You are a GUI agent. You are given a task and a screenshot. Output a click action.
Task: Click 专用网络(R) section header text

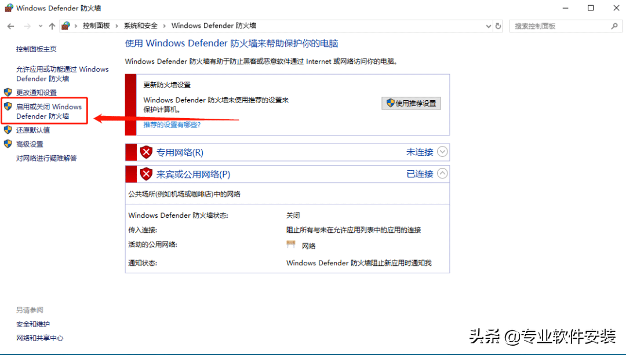(180, 152)
